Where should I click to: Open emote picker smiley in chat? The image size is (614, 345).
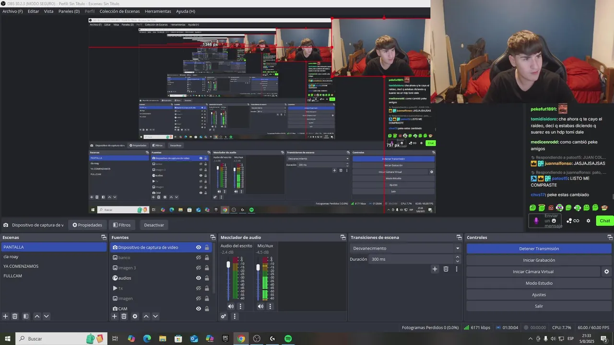pyautogui.click(x=554, y=220)
